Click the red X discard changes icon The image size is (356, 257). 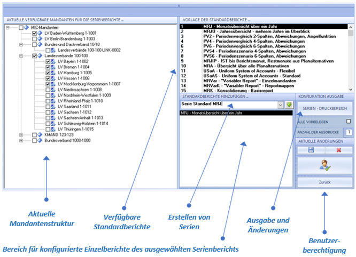(x=338, y=150)
